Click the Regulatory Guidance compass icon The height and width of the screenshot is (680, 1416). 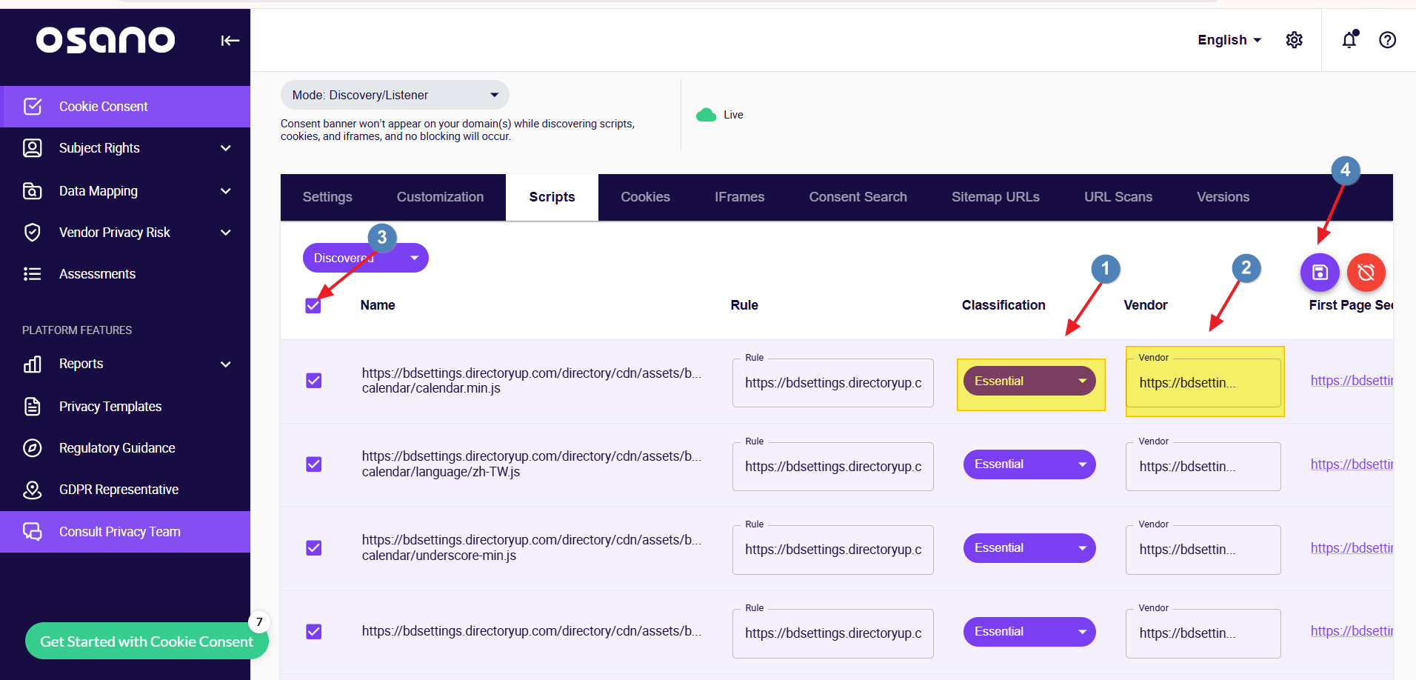click(x=33, y=448)
